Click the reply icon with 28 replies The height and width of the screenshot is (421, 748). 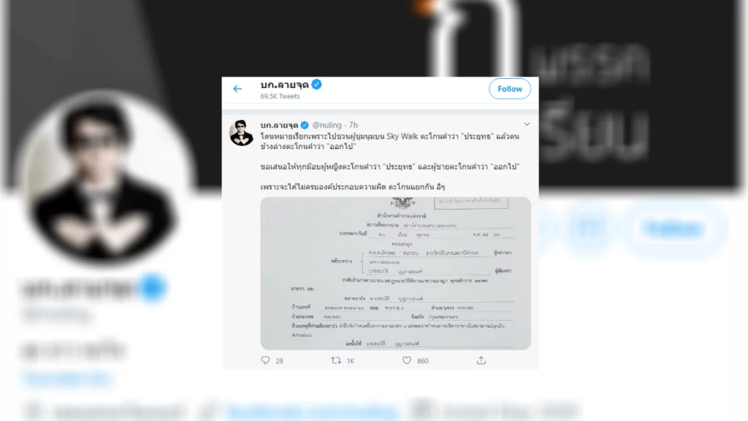click(265, 360)
